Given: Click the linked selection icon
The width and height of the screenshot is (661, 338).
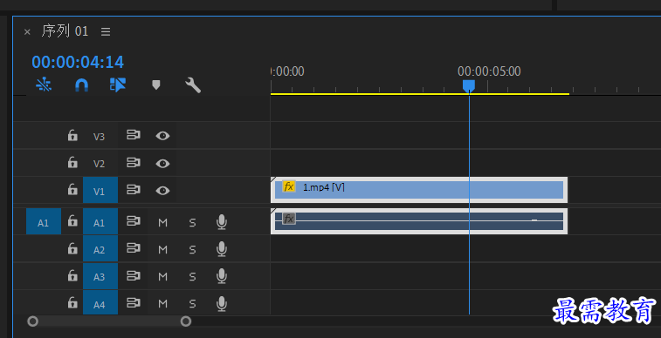Looking at the screenshot, I should tap(118, 84).
